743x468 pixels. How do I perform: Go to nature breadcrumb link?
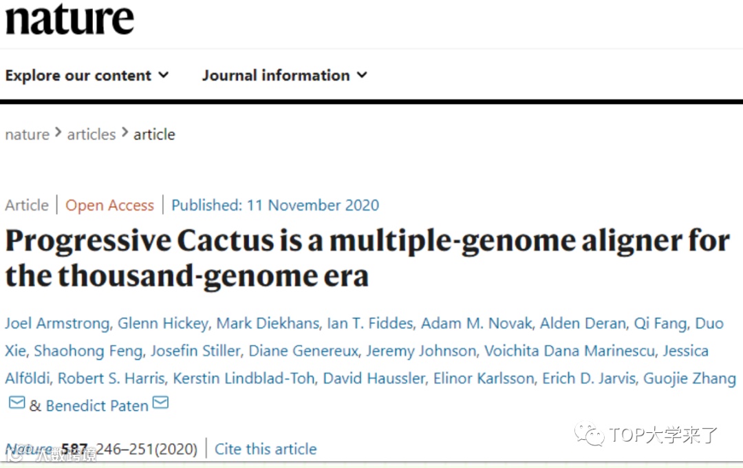pos(27,135)
